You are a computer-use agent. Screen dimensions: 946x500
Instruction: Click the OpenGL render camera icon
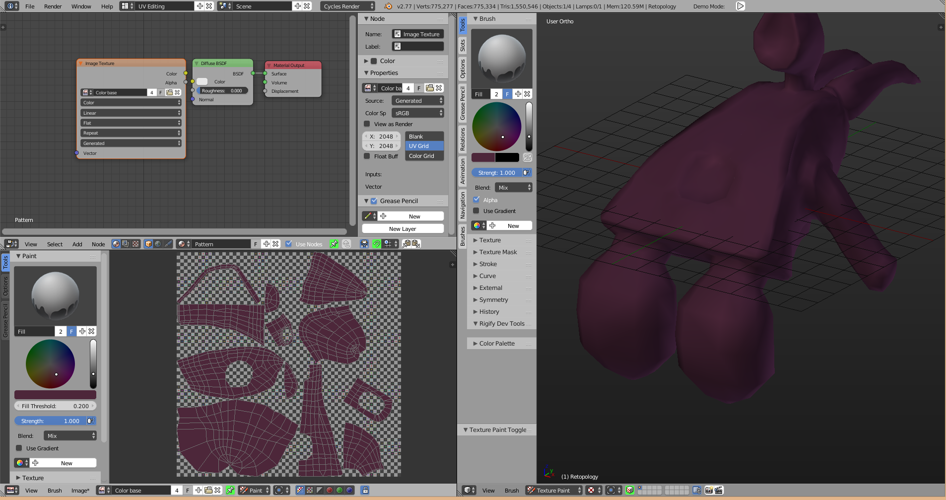point(709,490)
